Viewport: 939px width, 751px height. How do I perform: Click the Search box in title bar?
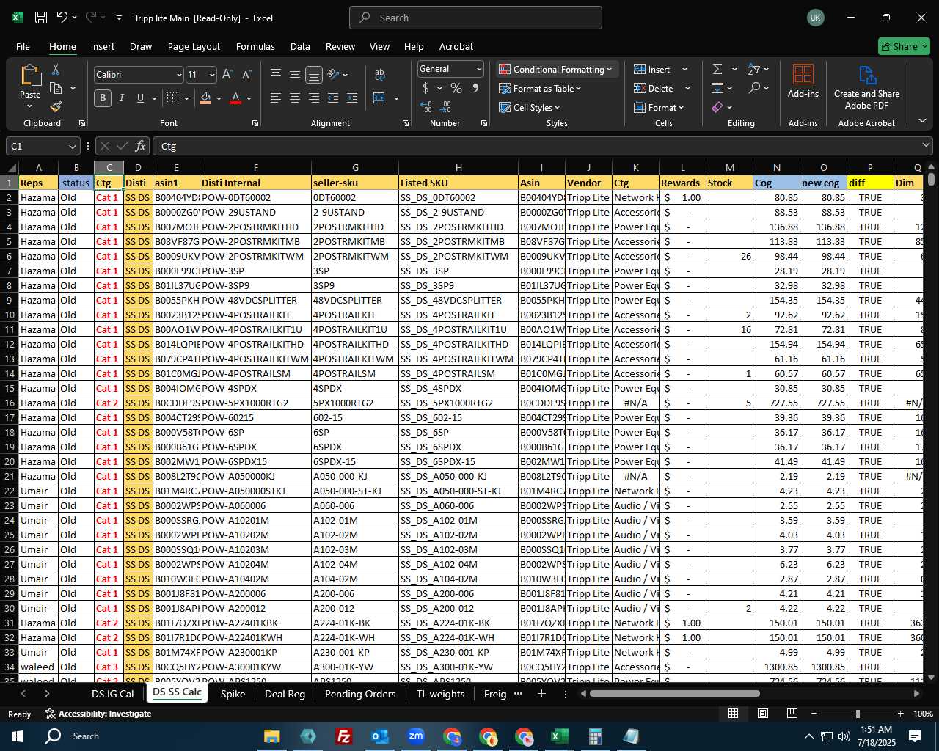point(475,18)
